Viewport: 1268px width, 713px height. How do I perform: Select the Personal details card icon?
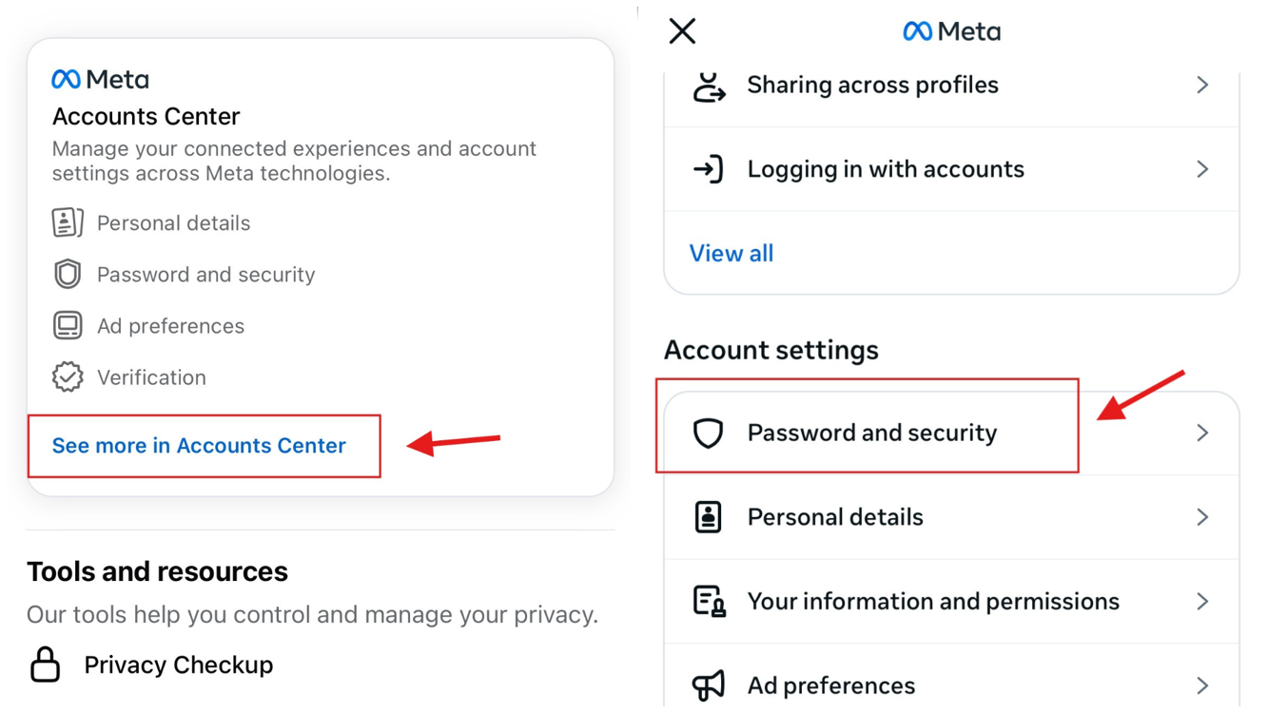[x=67, y=222]
